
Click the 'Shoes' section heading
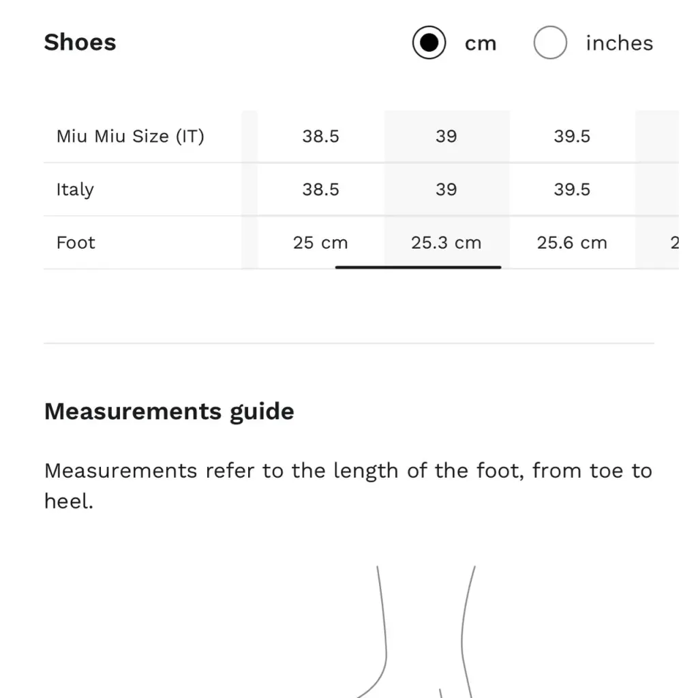(80, 42)
